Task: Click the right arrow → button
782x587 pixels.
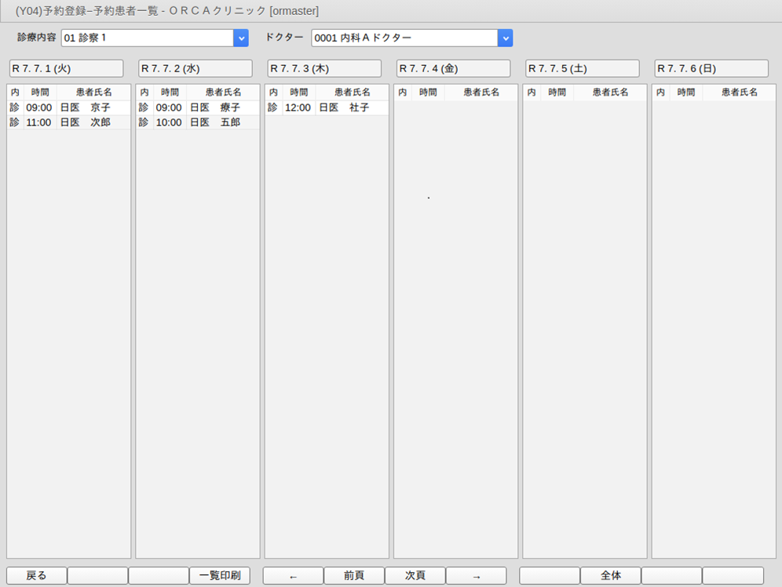Action: coord(477,576)
